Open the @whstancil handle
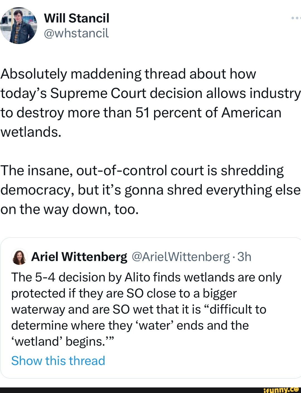 click(76, 33)
